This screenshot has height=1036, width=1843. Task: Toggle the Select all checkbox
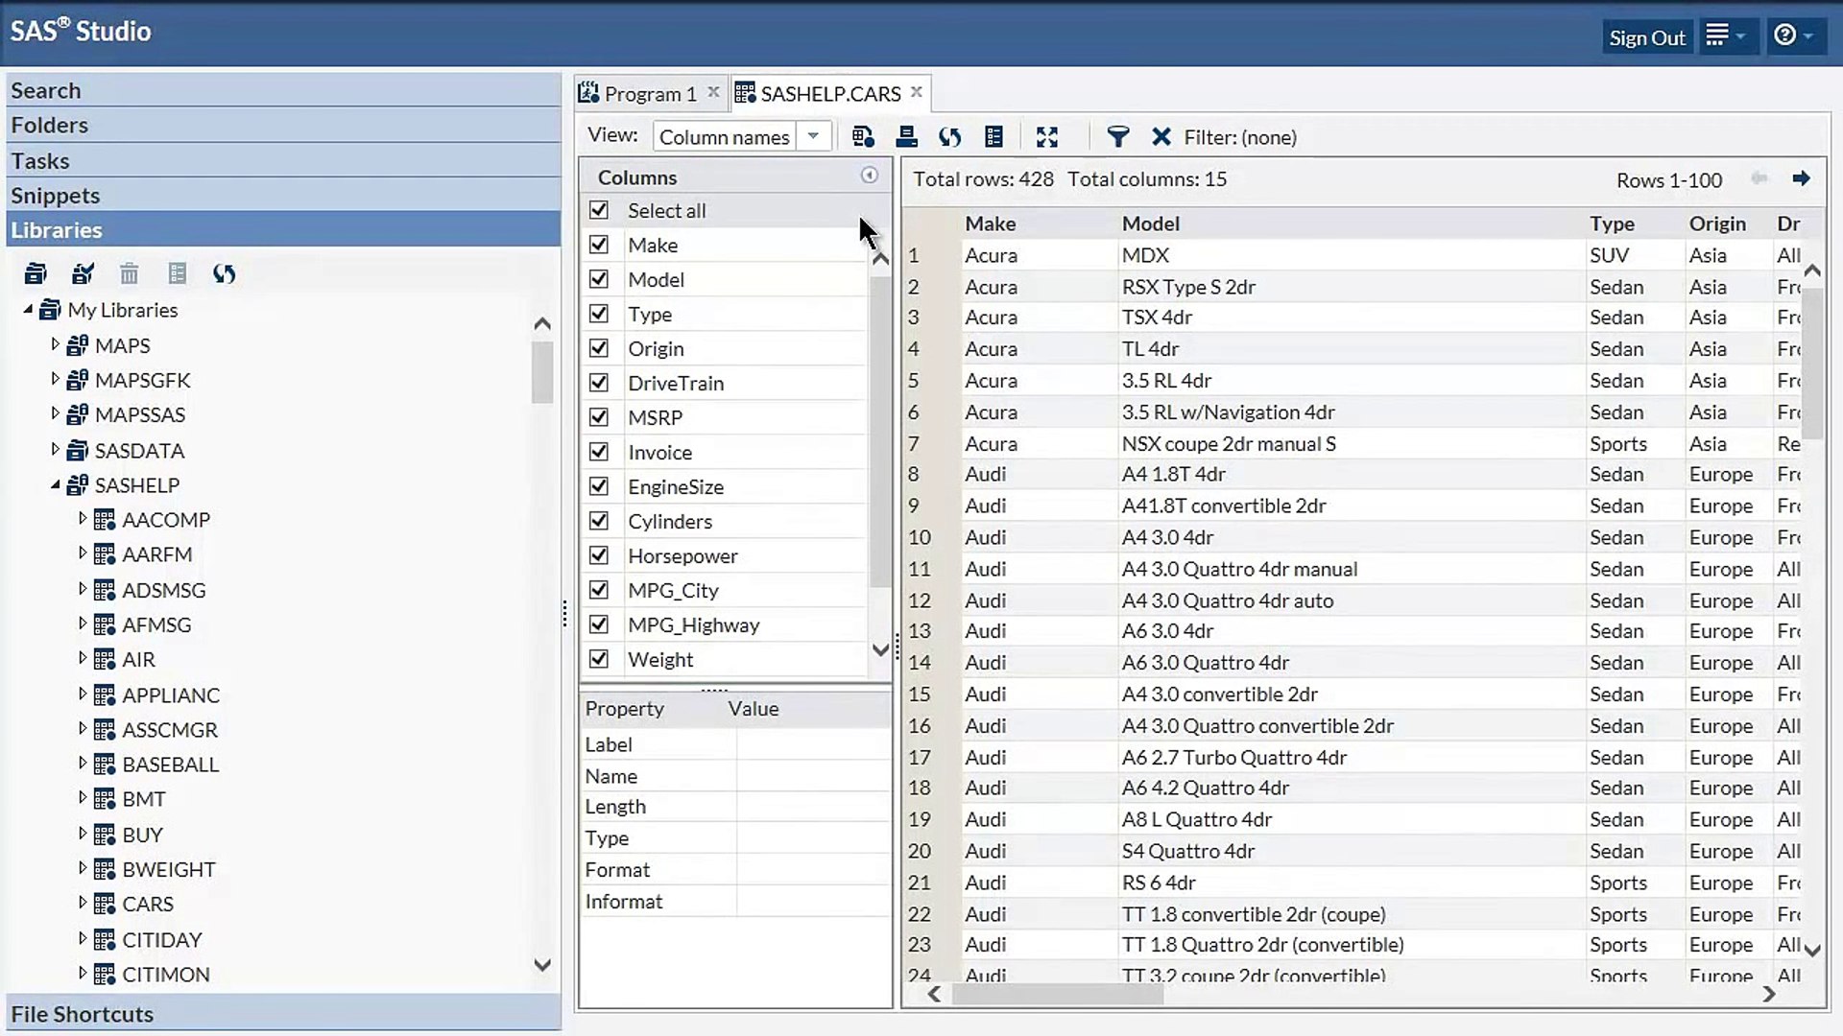click(x=599, y=210)
